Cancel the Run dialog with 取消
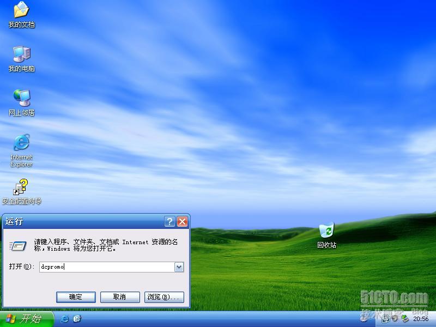 [120, 297]
